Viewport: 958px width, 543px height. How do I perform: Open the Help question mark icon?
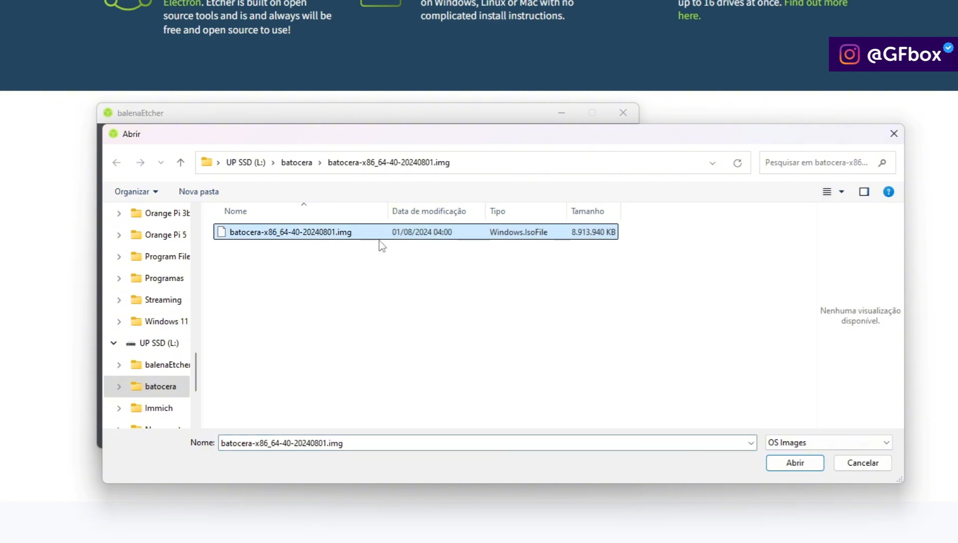pyautogui.click(x=889, y=192)
